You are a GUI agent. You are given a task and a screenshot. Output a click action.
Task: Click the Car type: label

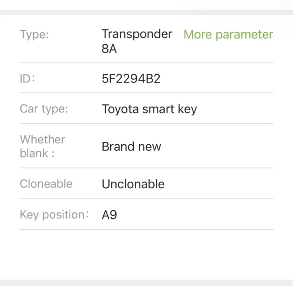coord(44,109)
